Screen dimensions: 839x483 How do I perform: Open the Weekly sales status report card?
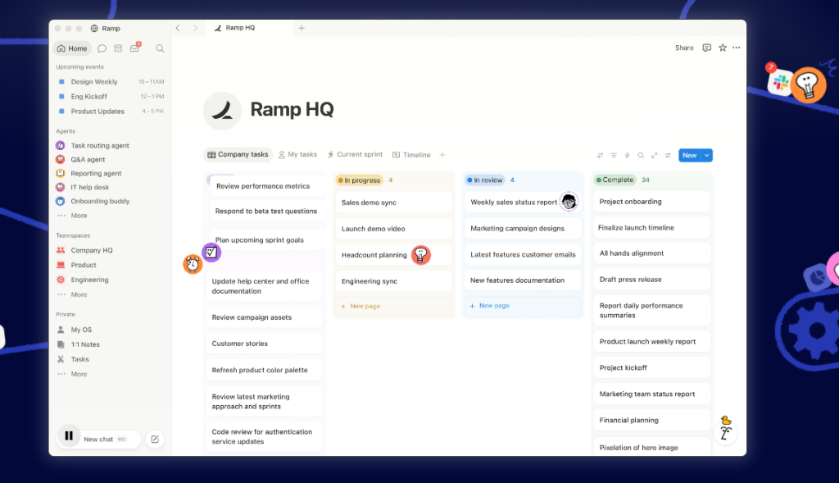pyautogui.click(x=523, y=202)
